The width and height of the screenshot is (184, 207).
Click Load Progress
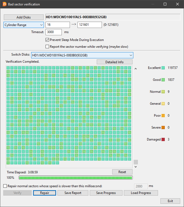point(141,193)
